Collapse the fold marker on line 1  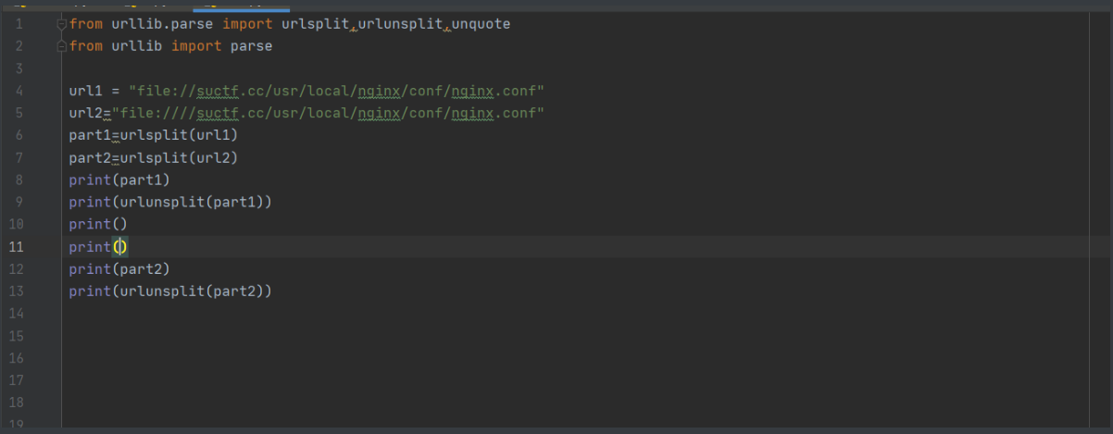(x=61, y=24)
